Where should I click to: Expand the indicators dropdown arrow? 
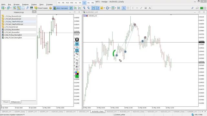[x=104, y=8]
